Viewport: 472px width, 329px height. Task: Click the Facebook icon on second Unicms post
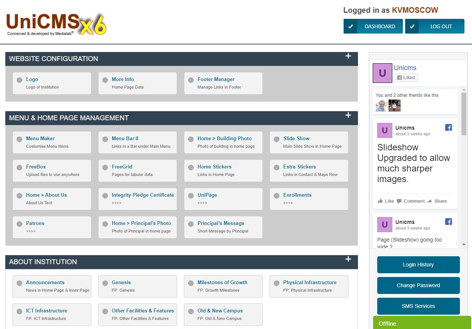click(449, 222)
